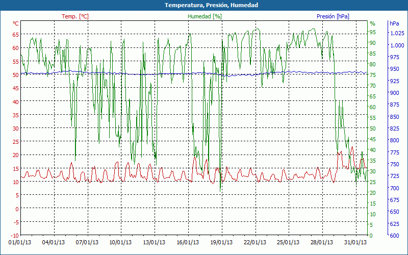Screen dimensions: 408x255
Task: Click the 95 value on the humidity axis
Action: 373,32
